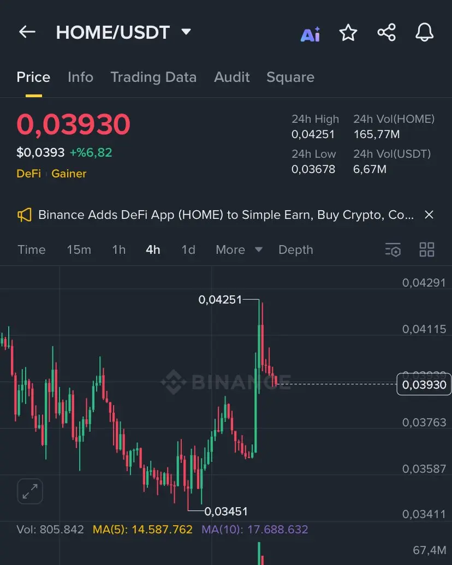Open the HOME/USDT pair selector dropdown

point(186,32)
